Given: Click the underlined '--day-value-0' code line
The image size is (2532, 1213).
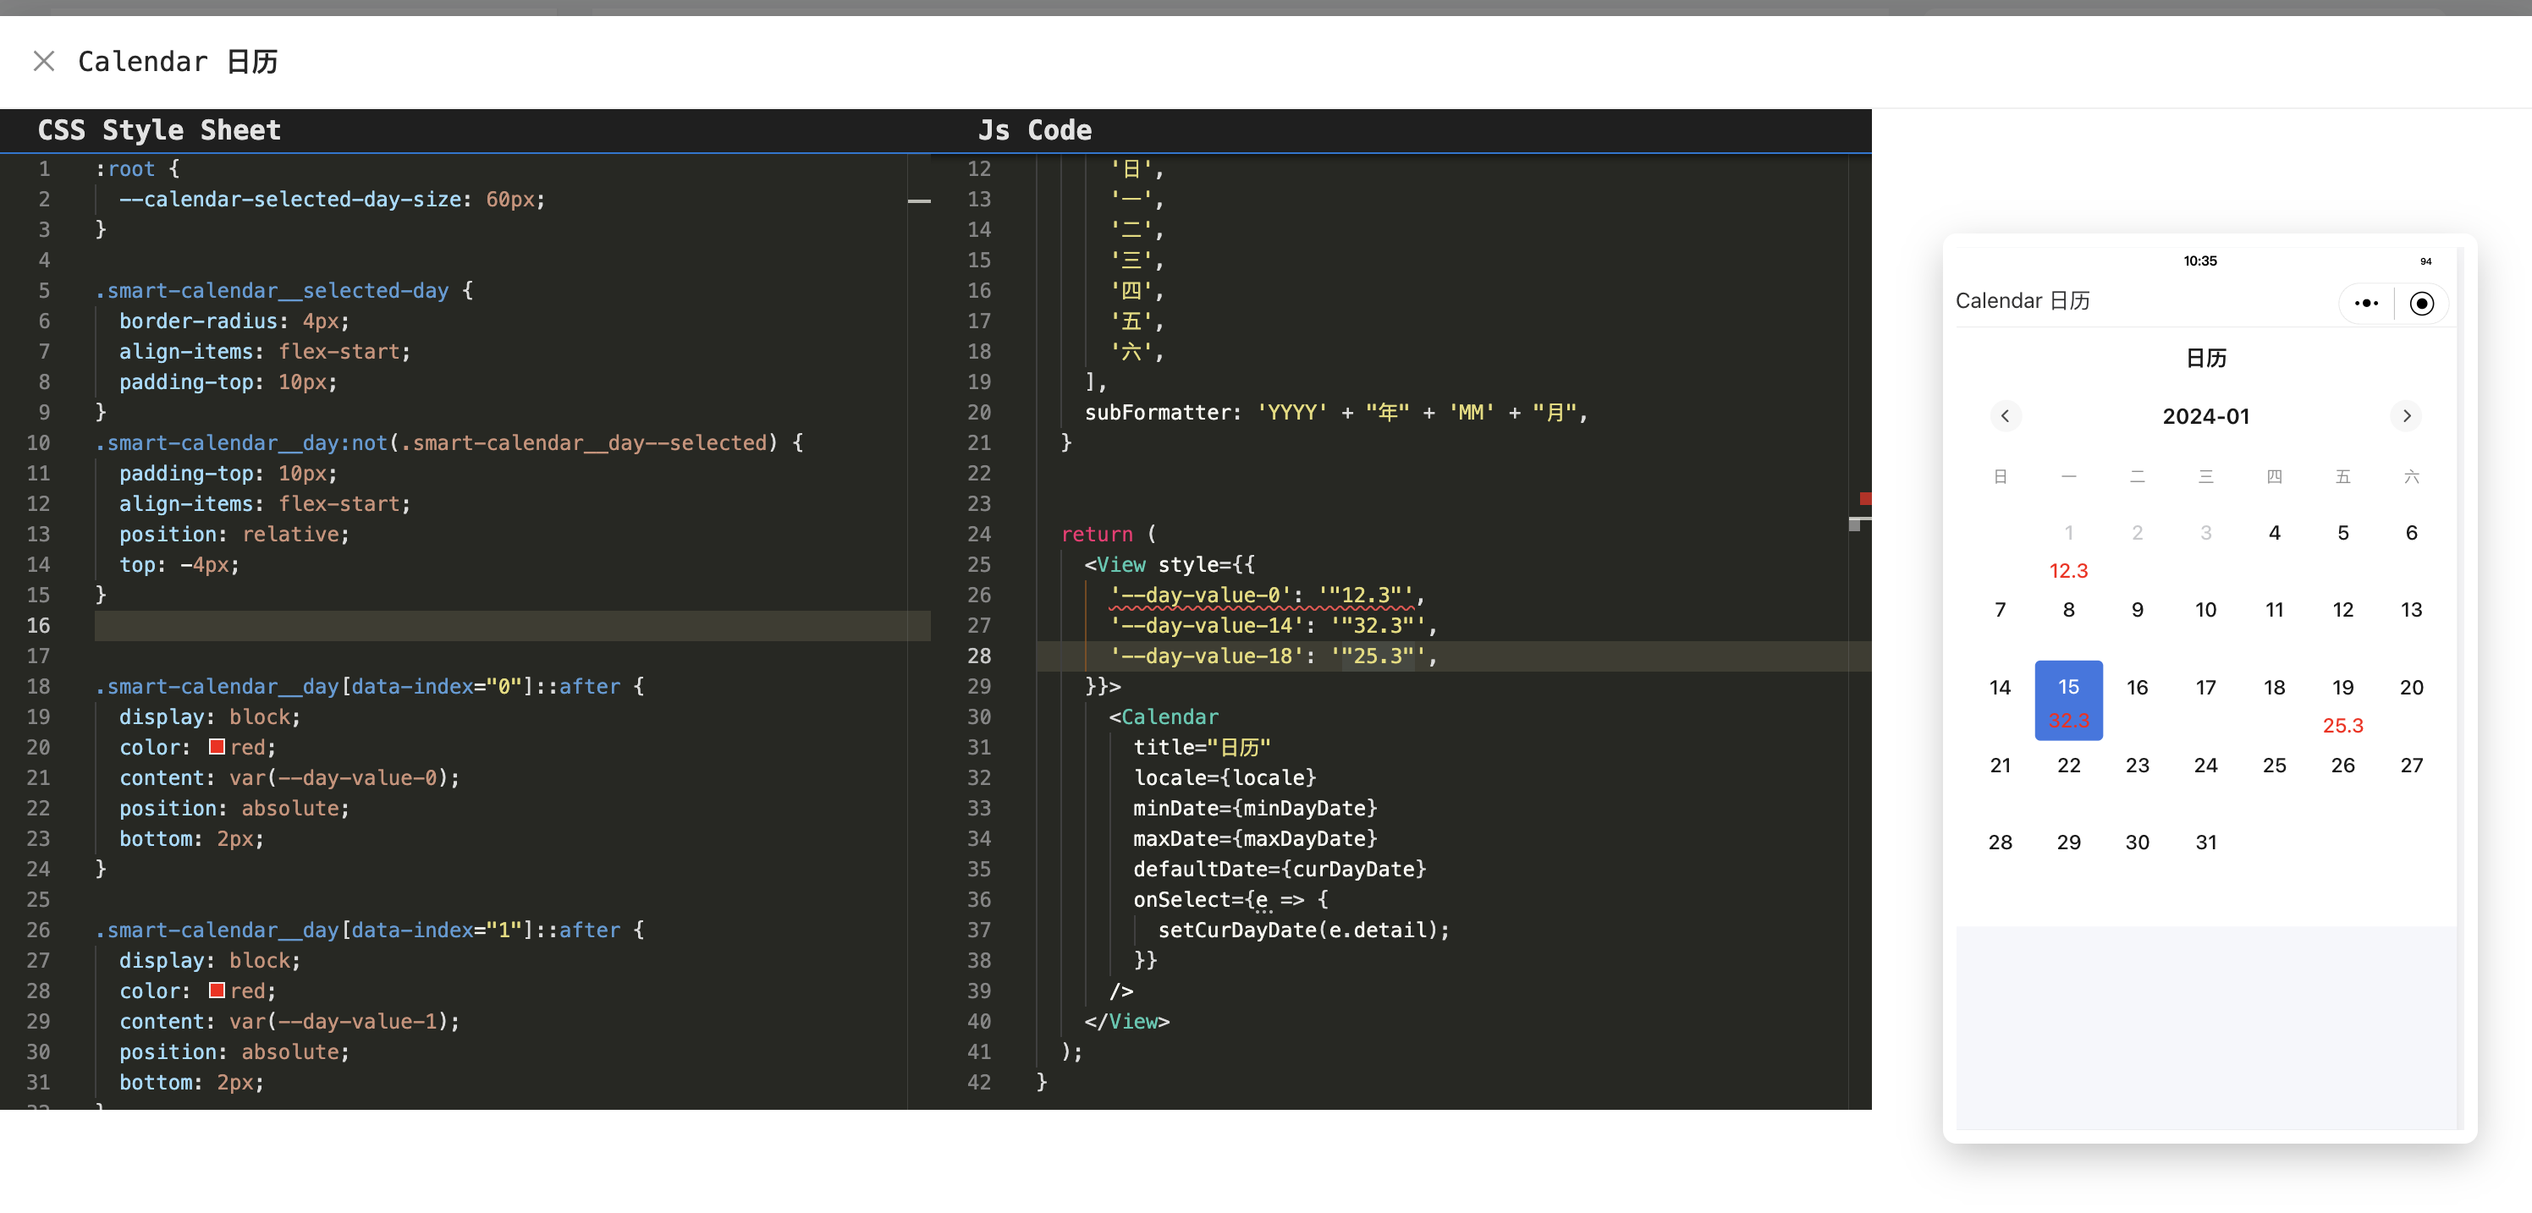Looking at the screenshot, I should click(x=1266, y=596).
